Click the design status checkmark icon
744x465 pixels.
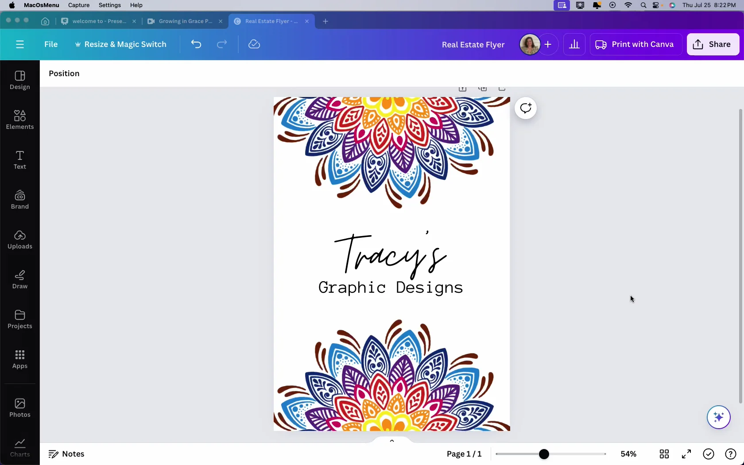[x=709, y=454]
